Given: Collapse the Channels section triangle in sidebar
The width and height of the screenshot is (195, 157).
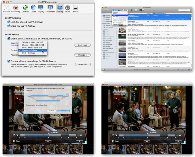Looking at the screenshot, I should point(102,50).
